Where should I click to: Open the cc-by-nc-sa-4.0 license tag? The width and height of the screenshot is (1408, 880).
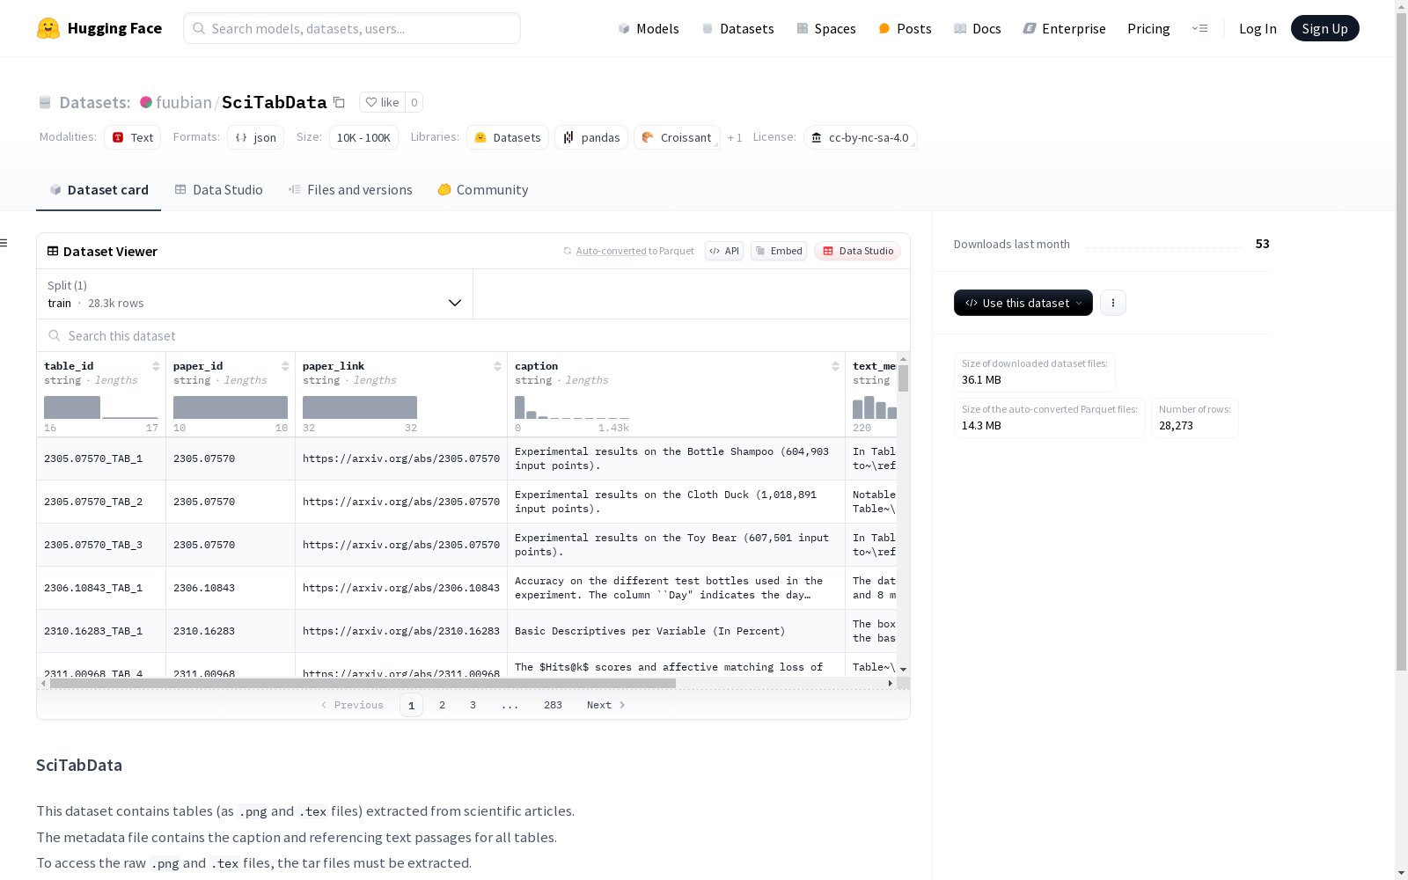click(x=860, y=137)
